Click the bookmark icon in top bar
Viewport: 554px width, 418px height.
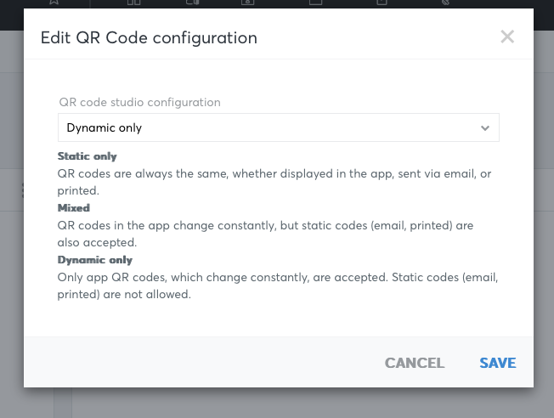pos(54,2)
